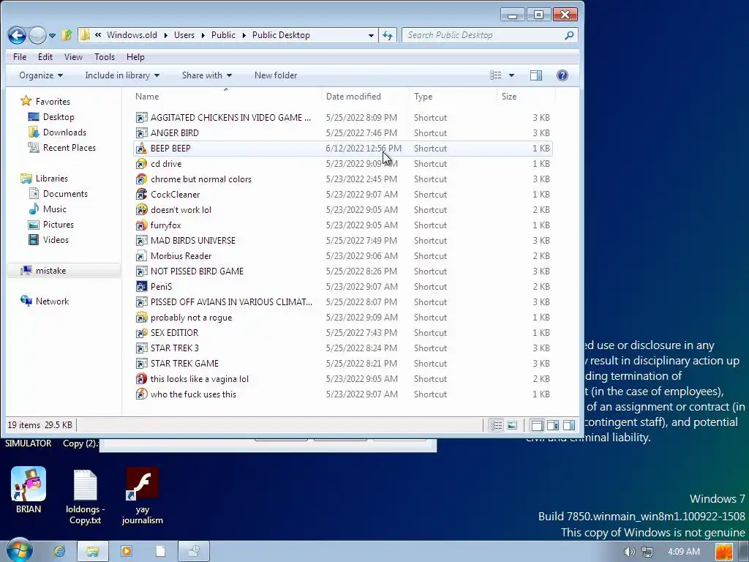Open the yay journalism Flash shortcut
The height and width of the screenshot is (562, 749).
coord(143,495)
